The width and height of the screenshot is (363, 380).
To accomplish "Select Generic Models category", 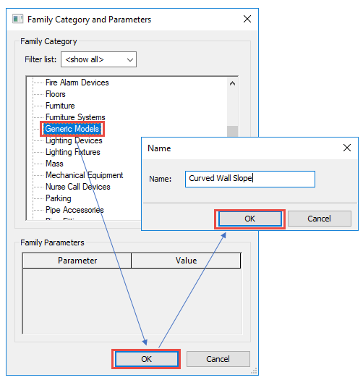I will tap(72, 129).
